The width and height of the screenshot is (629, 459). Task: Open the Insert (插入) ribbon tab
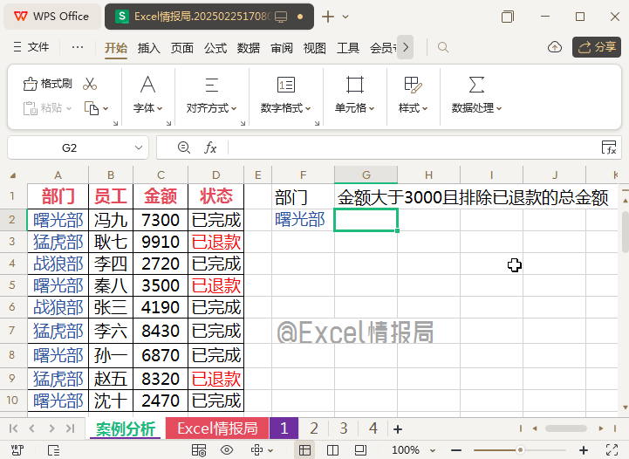point(149,48)
